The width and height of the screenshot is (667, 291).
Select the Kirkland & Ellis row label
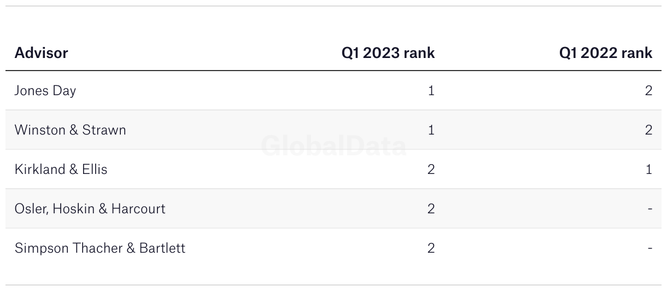click(61, 169)
